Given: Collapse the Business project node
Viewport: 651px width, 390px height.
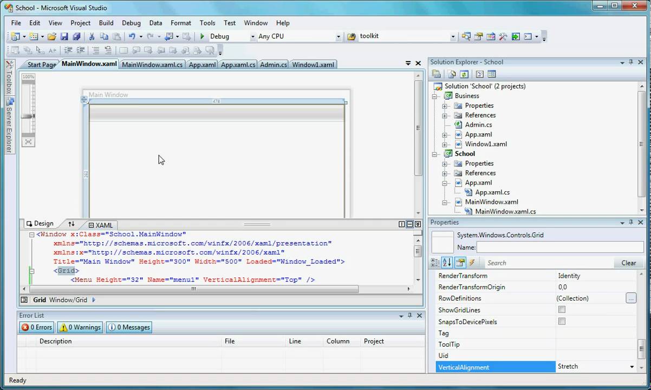Looking at the screenshot, I should click(x=434, y=96).
